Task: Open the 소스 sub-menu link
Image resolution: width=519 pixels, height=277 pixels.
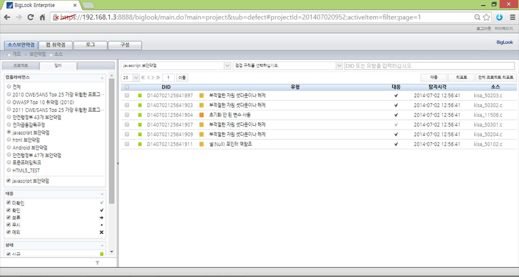Action: point(58,54)
